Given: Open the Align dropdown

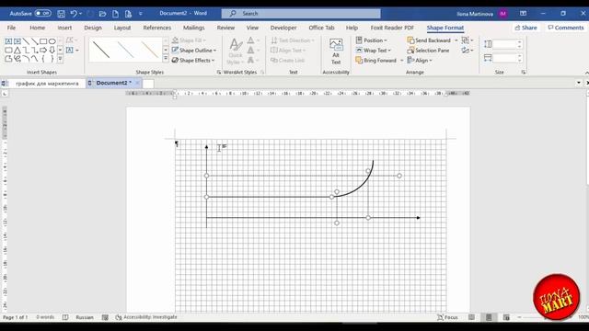Looking at the screenshot, I should 420,61.
